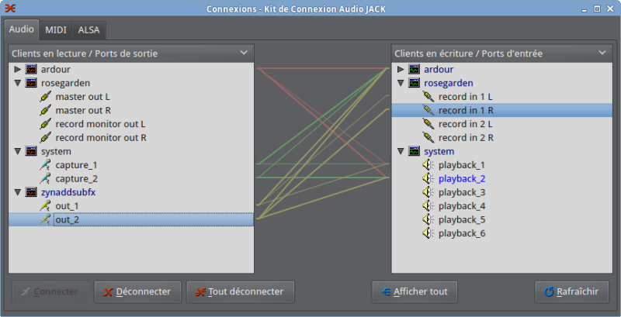Select the playback_5 port label

pos(462,220)
